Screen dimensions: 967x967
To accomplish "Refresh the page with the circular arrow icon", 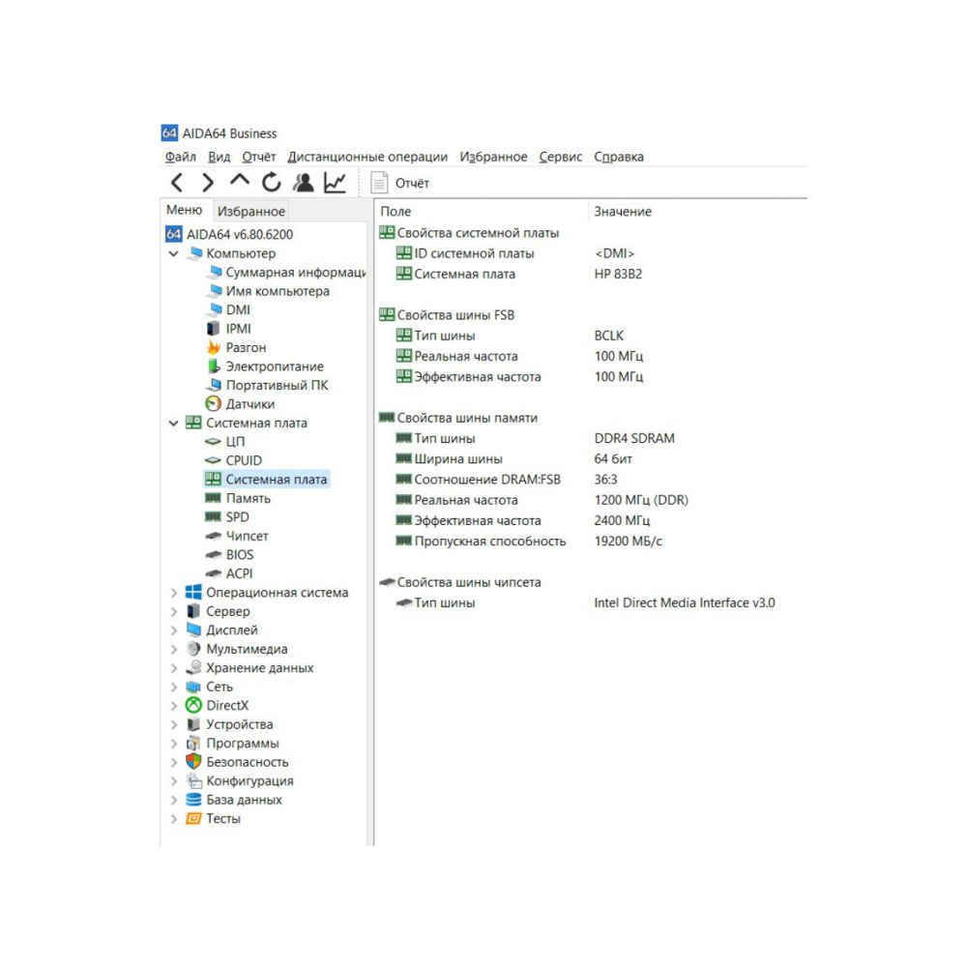I will 272,183.
